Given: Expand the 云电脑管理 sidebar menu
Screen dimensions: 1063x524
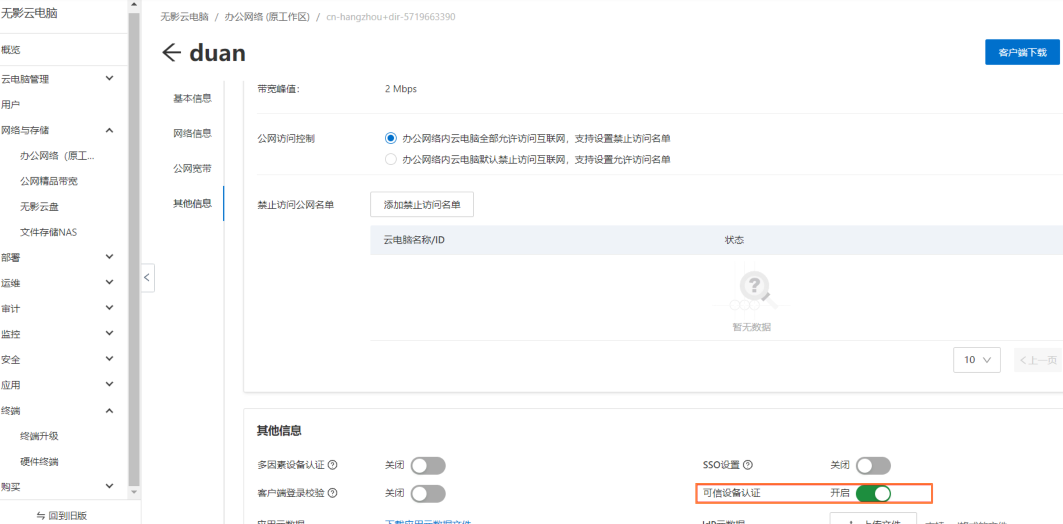Looking at the screenshot, I should click(109, 79).
